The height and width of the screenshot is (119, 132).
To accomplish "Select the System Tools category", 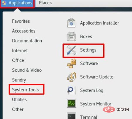I will click(x=26, y=90).
